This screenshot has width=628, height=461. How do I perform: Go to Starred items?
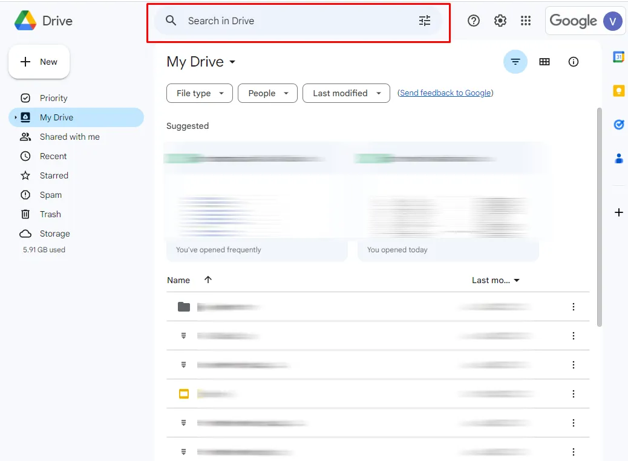coord(54,175)
